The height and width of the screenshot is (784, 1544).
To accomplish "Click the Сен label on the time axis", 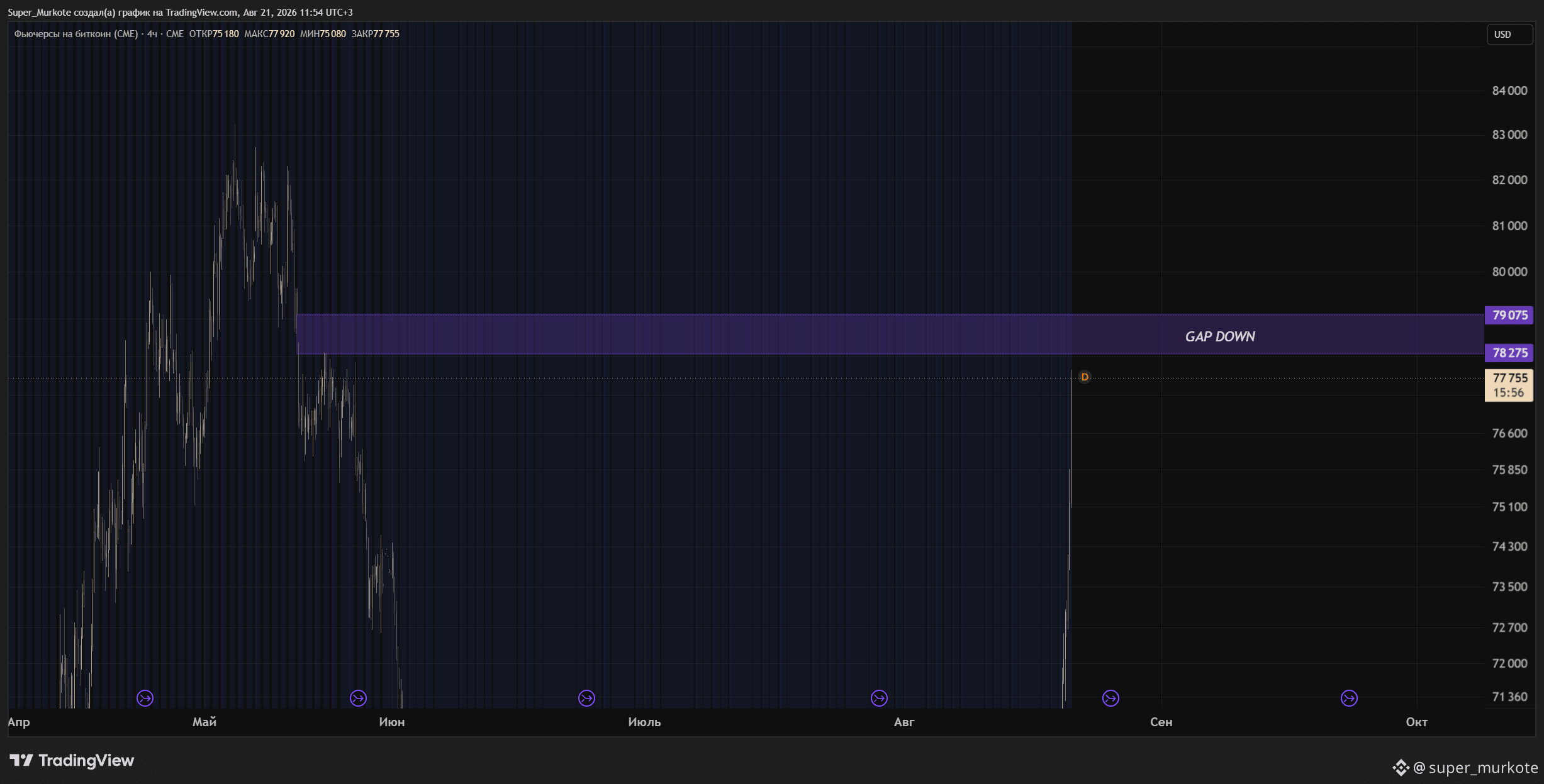I will click(1161, 722).
